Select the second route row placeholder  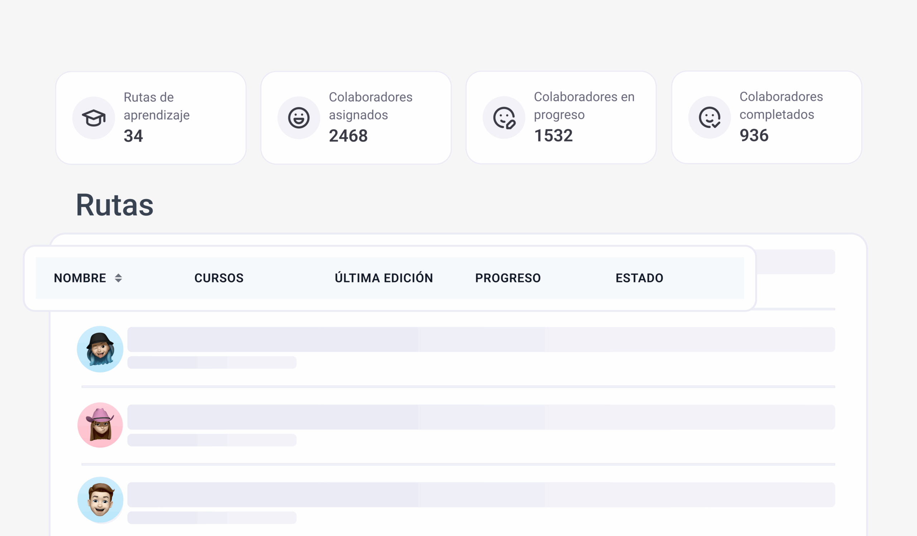[480, 417]
